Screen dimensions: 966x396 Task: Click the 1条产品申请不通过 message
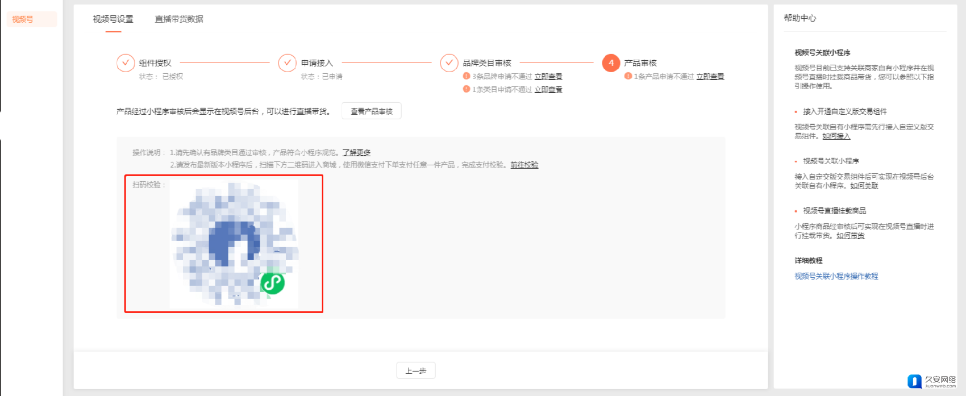[x=664, y=77]
